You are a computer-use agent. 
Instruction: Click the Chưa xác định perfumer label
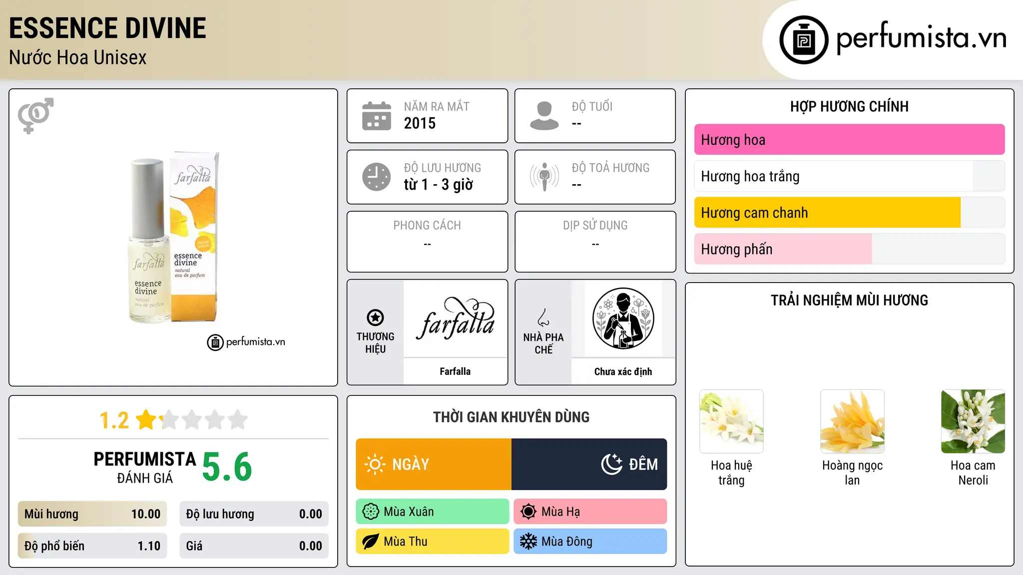point(623,371)
